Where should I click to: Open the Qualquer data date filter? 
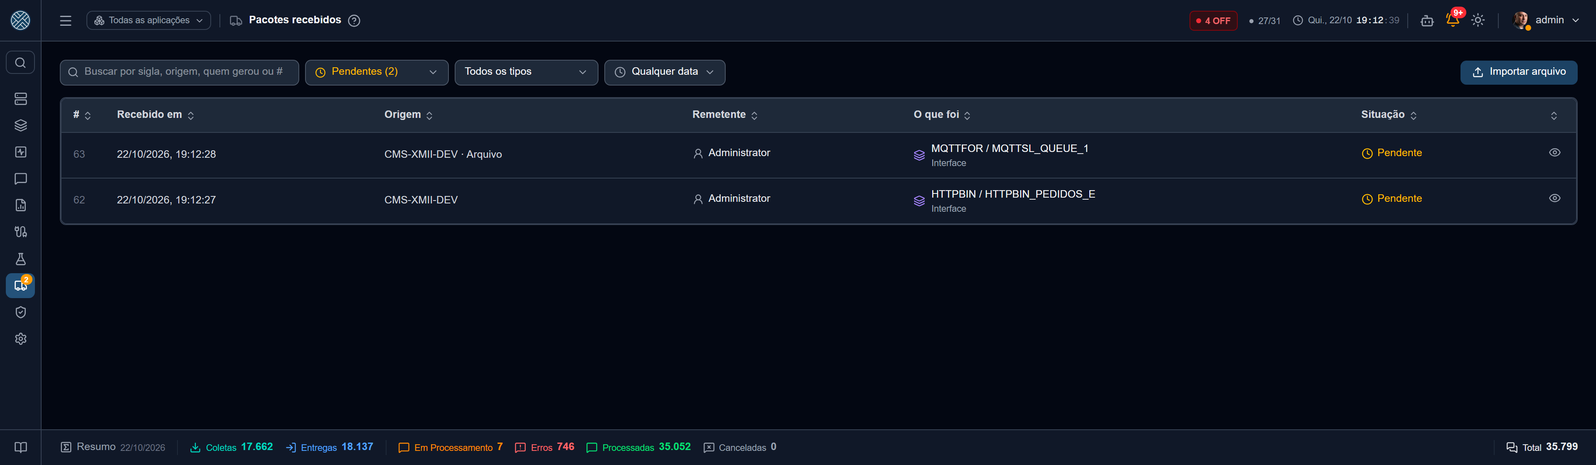[664, 72]
